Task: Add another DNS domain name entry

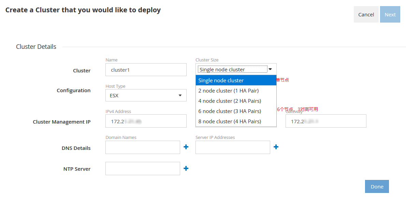Action: pyautogui.click(x=186, y=147)
